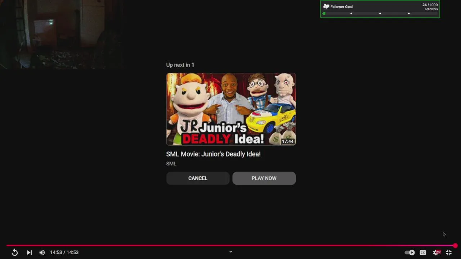The width and height of the screenshot is (461, 259).
Task: Replay the video with the replay icon
Action: [15, 253]
